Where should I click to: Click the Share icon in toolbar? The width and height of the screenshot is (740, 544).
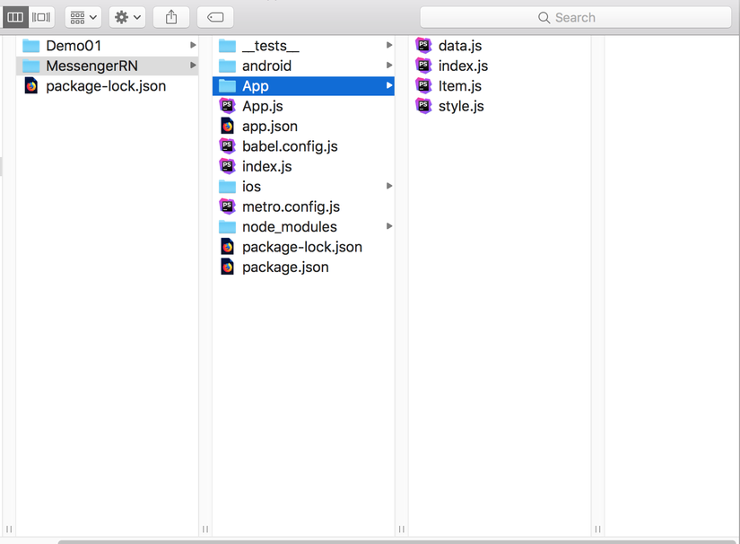pos(170,16)
